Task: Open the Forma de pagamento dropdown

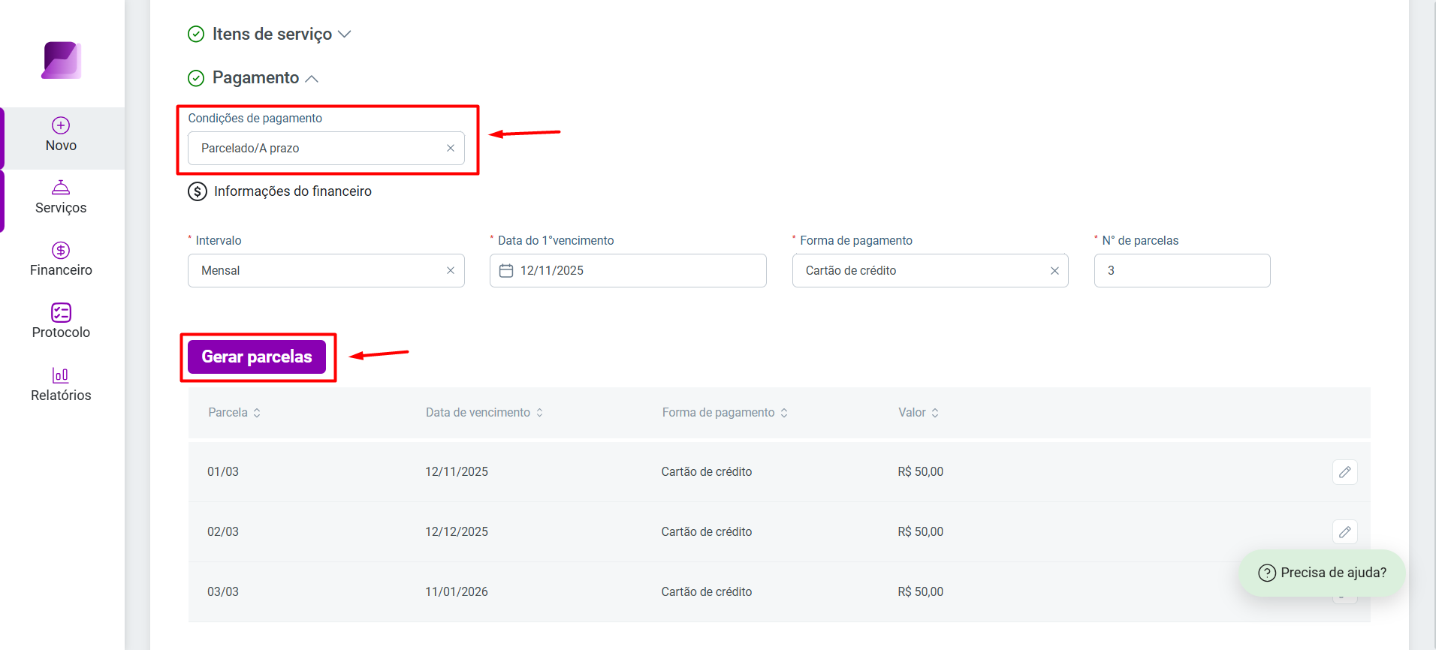Action: coord(930,270)
